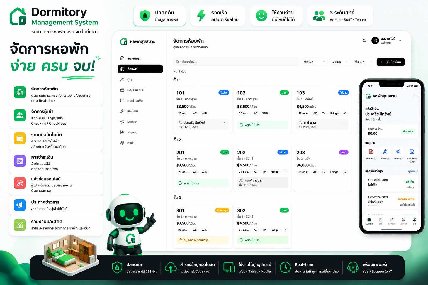Image resolution: width=428 pixels, height=285 pixels.
Task: Click the magnifier icon in room search
Action: tap(177, 62)
